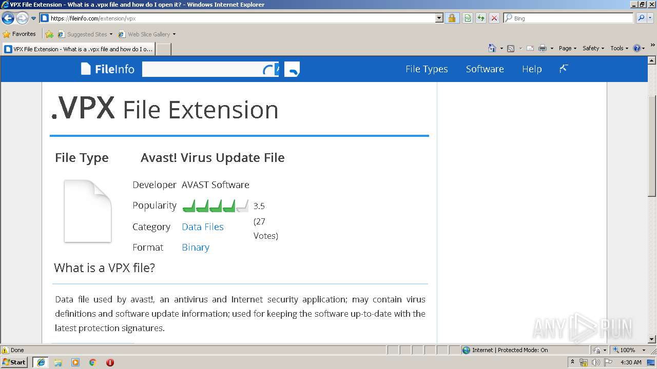This screenshot has height=369, width=657.
Task: Click Internet Explorer taskbar icon
Action: pyautogui.click(x=41, y=362)
